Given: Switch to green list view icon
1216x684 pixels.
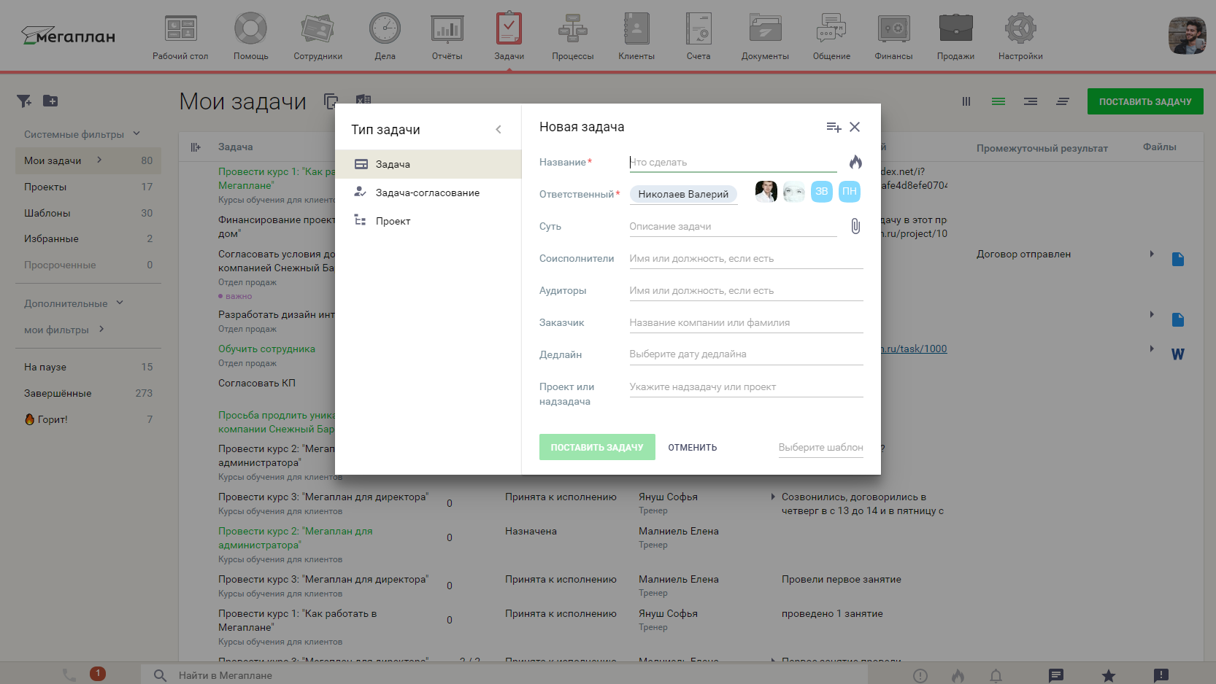Looking at the screenshot, I should click(x=998, y=101).
